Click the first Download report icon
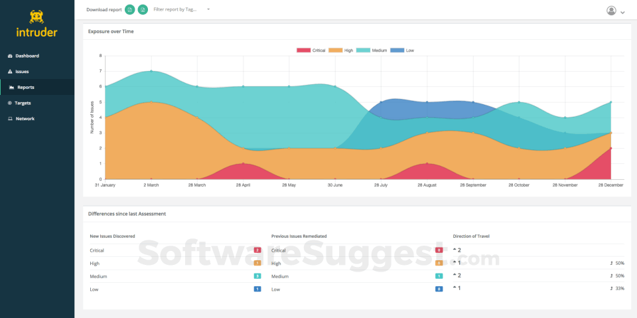 click(x=130, y=10)
